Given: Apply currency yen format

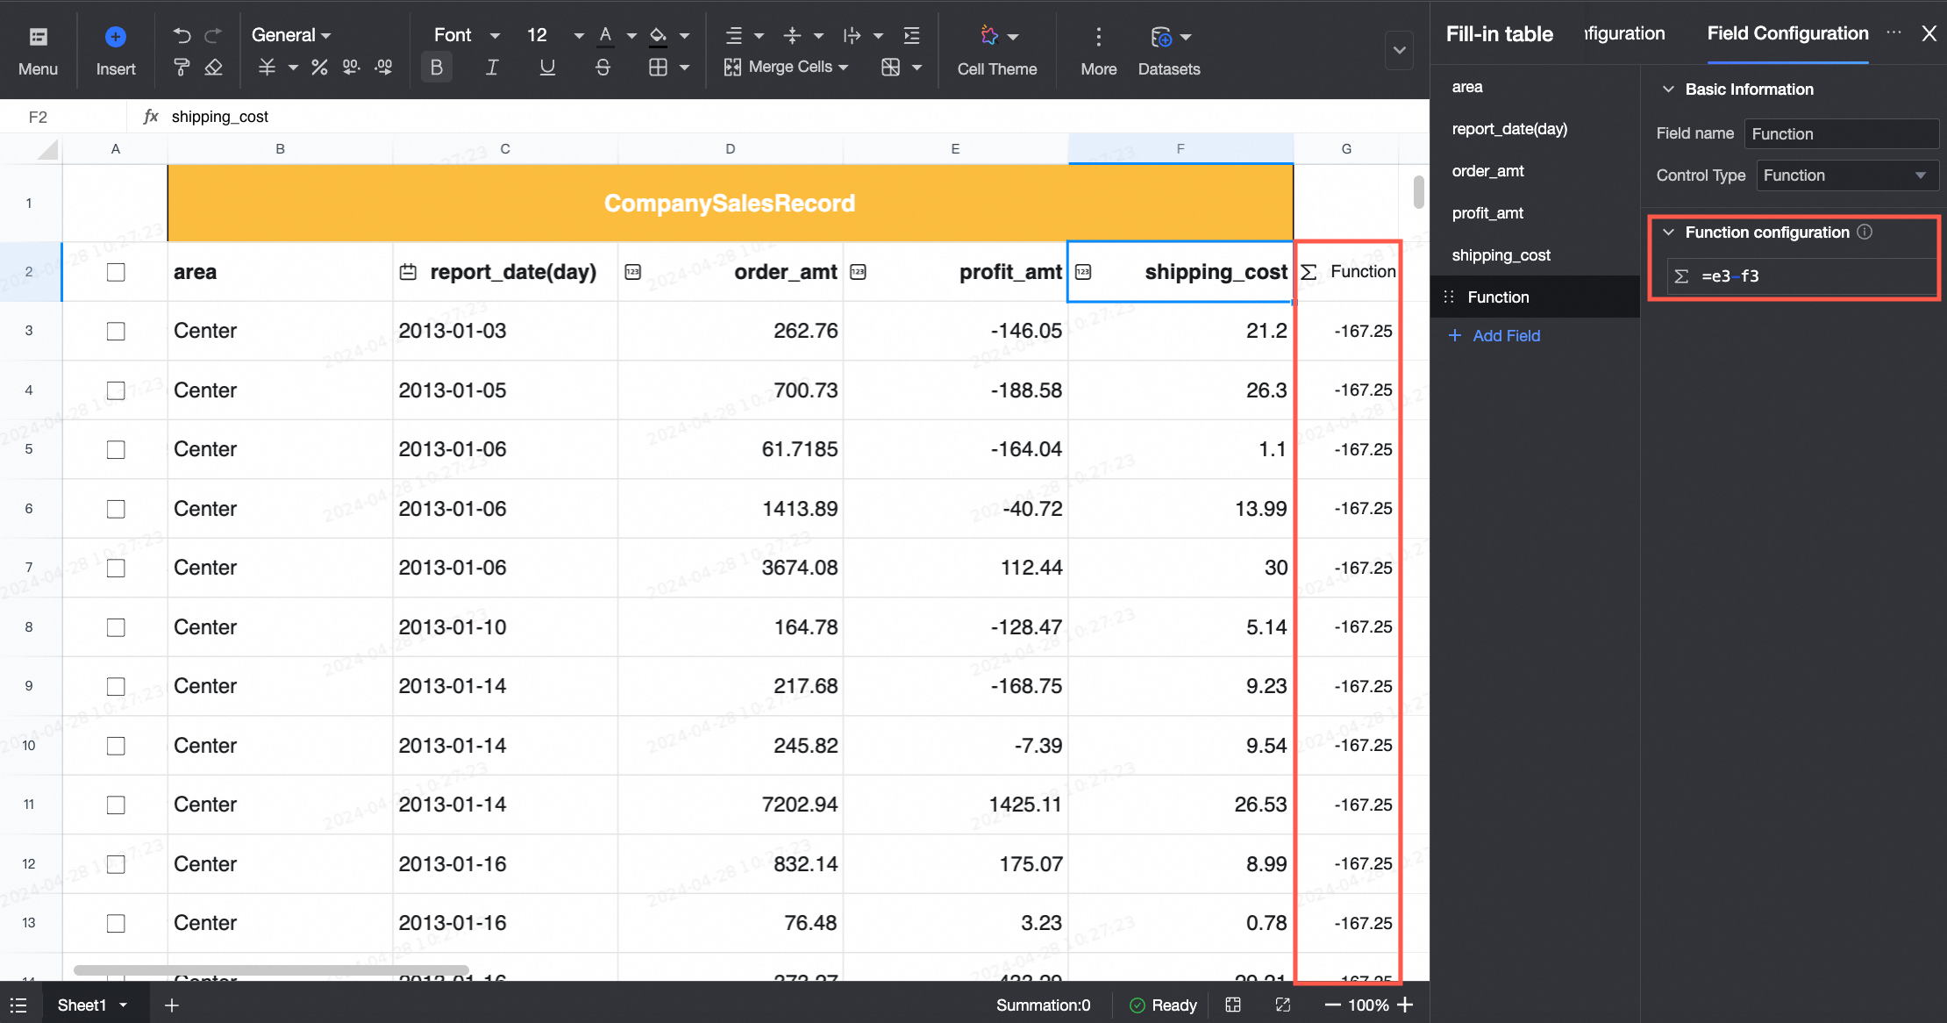Looking at the screenshot, I should (x=267, y=68).
